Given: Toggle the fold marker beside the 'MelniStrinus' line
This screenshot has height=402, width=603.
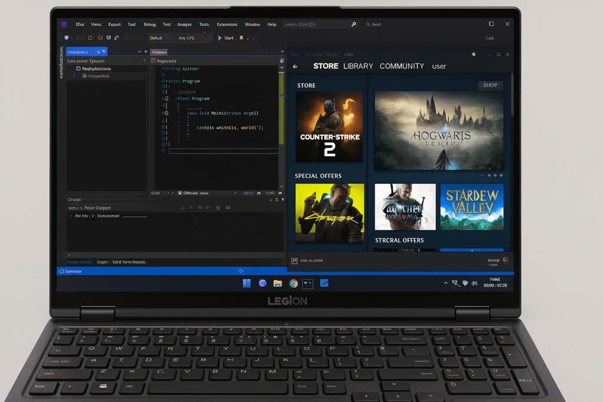Looking at the screenshot, I should pyautogui.click(x=167, y=114).
